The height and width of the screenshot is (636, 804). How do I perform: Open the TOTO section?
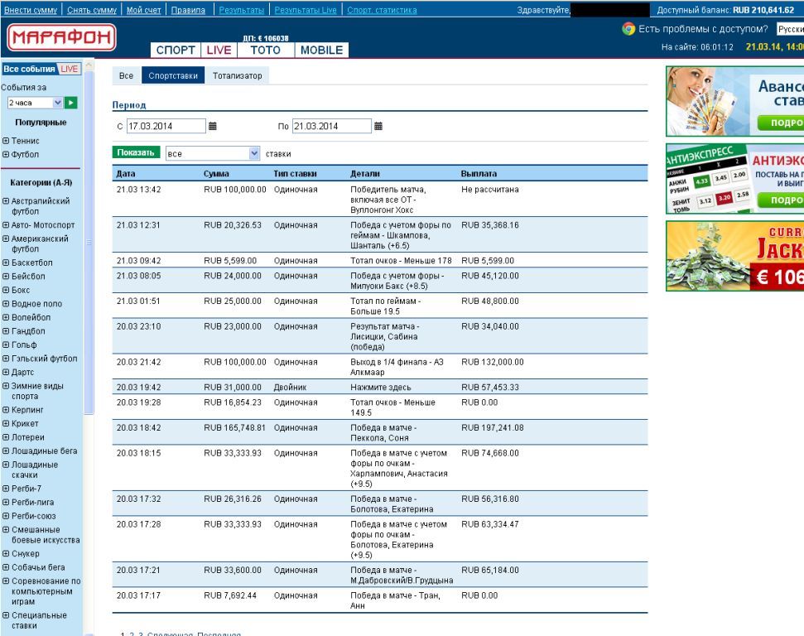266,50
